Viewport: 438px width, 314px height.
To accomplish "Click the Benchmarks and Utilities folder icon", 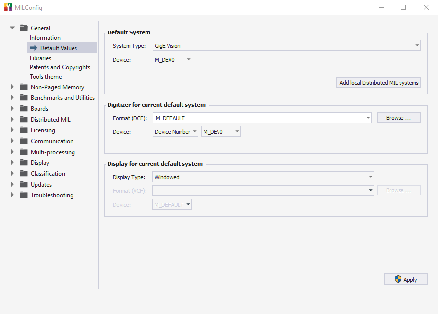I will click(24, 97).
